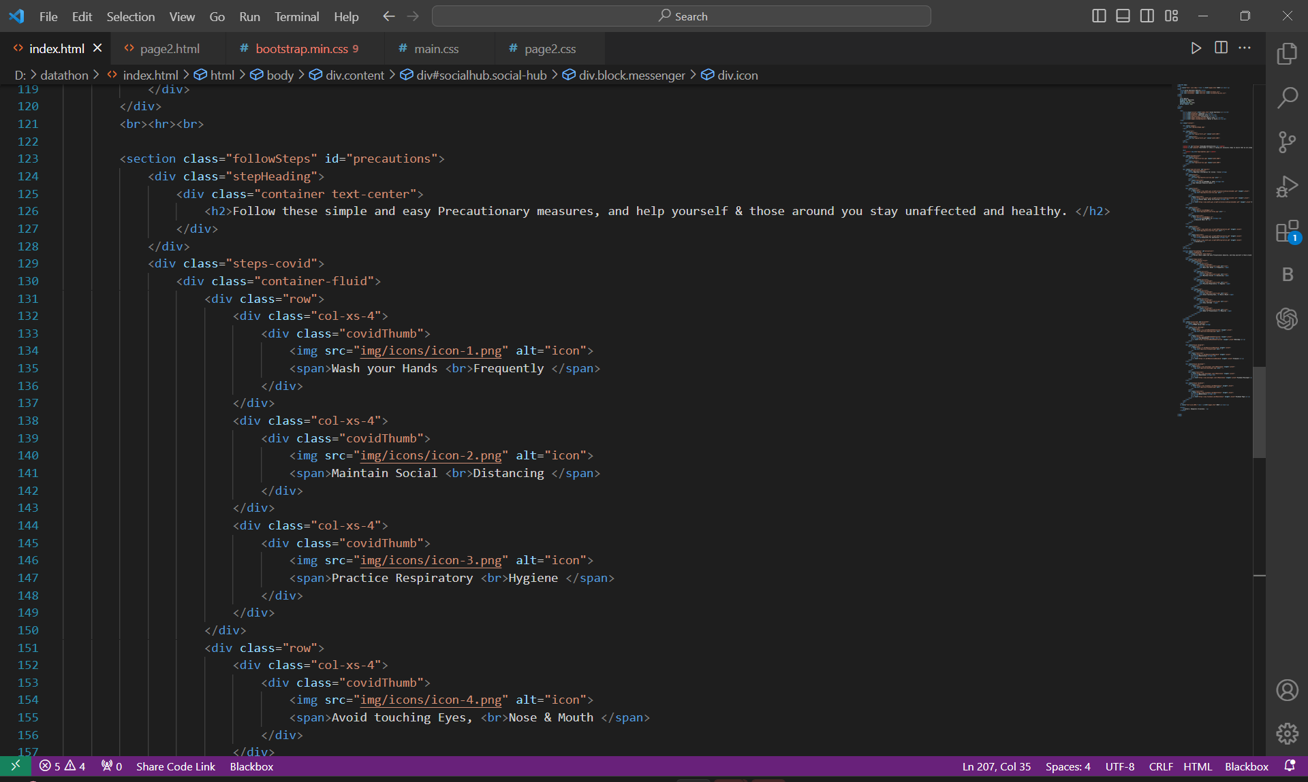Open editor More Actions ellipsis menu
Image resolution: width=1308 pixels, height=782 pixels.
click(1245, 48)
